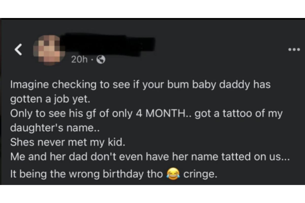This screenshot has width=305, height=203.
Task: Click the line beginning 'Me and her dad'
Action: (x=150, y=157)
